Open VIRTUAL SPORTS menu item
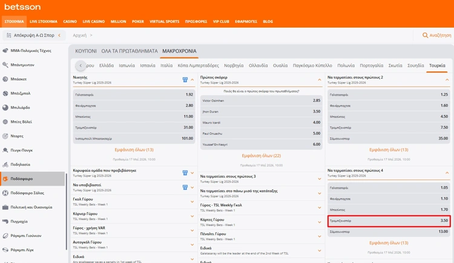Image resolution: width=454 pixels, height=263 pixels. coord(165,21)
